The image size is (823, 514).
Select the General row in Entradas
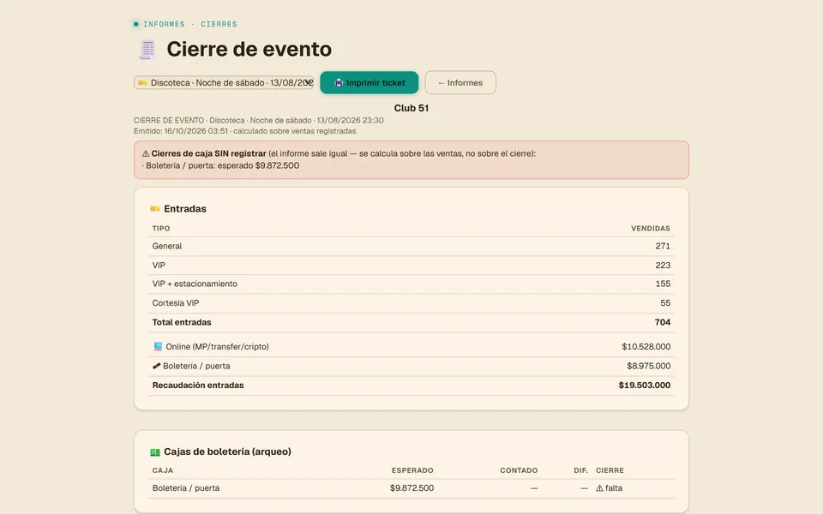[x=411, y=247]
